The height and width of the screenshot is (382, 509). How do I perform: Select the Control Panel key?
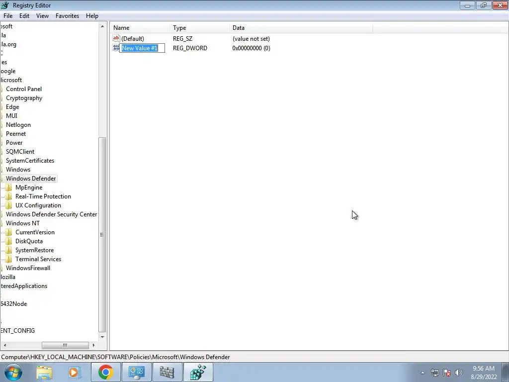tap(24, 89)
